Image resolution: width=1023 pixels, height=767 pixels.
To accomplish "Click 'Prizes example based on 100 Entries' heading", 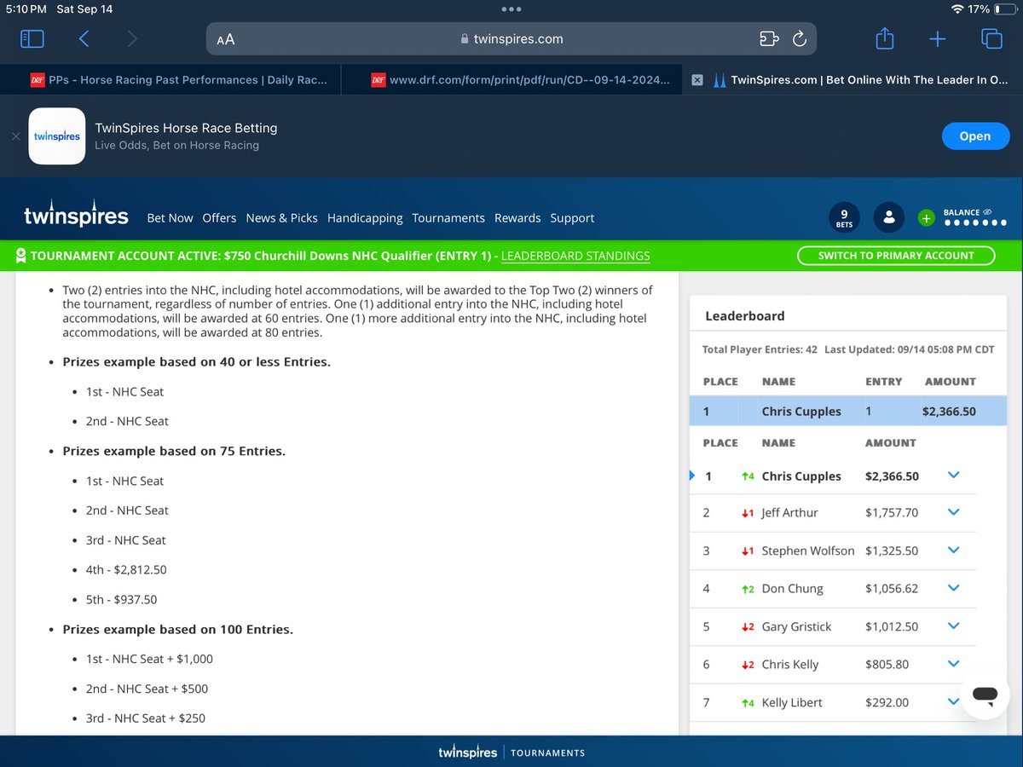I will [177, 630].
